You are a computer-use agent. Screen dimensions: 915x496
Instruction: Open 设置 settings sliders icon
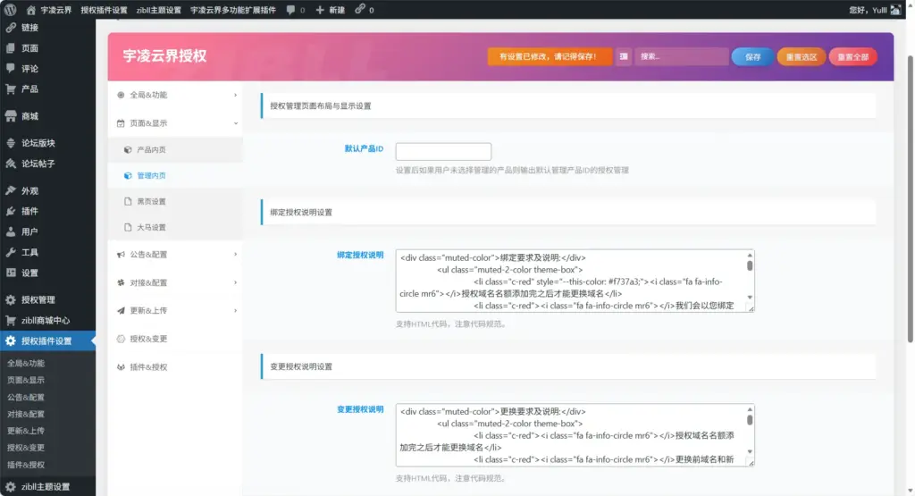11,273
